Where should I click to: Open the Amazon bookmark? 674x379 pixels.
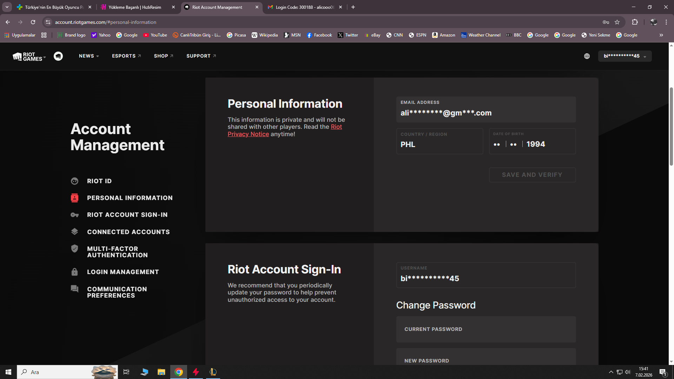point(444,35)
